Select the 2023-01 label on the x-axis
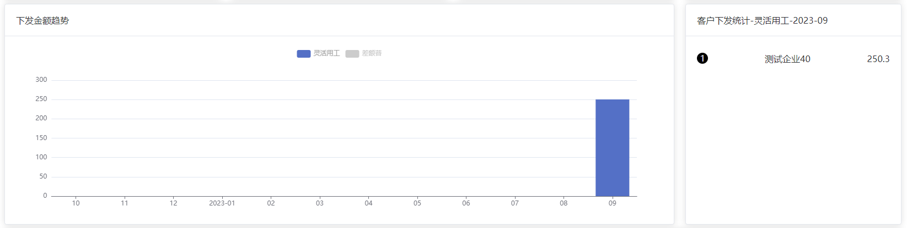 click(x=222, y=203)
